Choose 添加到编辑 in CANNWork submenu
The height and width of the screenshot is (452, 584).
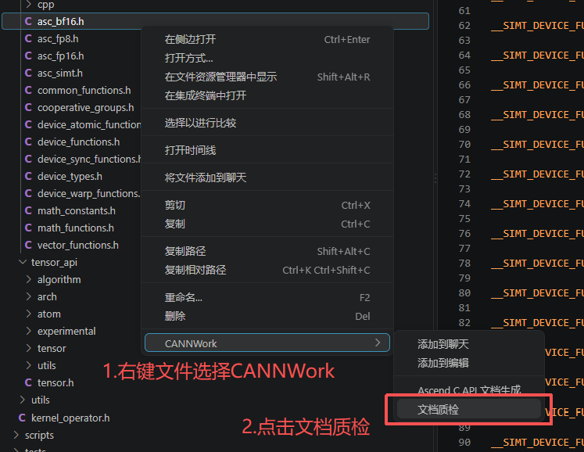pos(469,363)
